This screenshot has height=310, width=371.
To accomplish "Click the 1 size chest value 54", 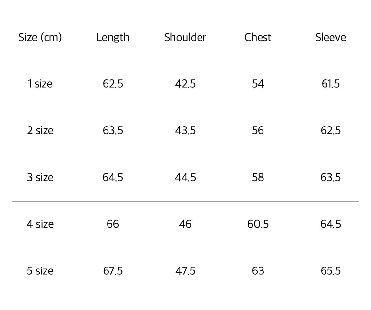I will point(258,84).
